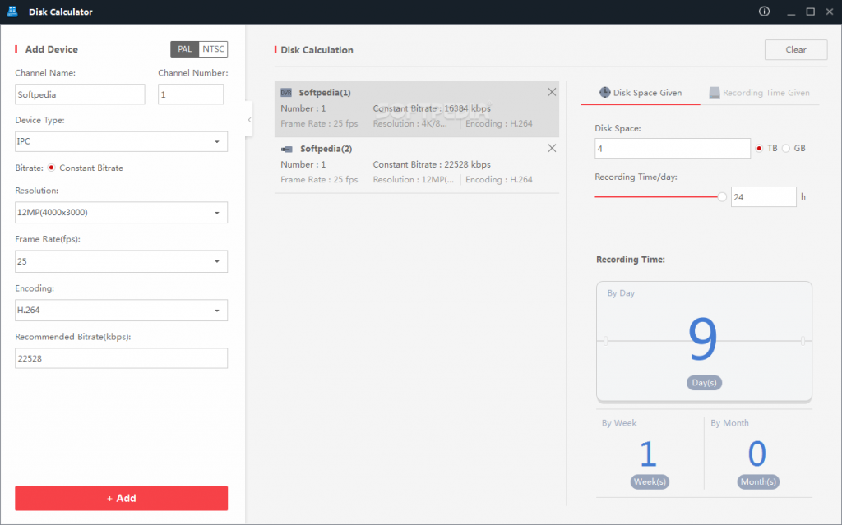Click the info icon in title bar
Image resolution: width=842 pixels, height=525 pixels.
(764, 12)
